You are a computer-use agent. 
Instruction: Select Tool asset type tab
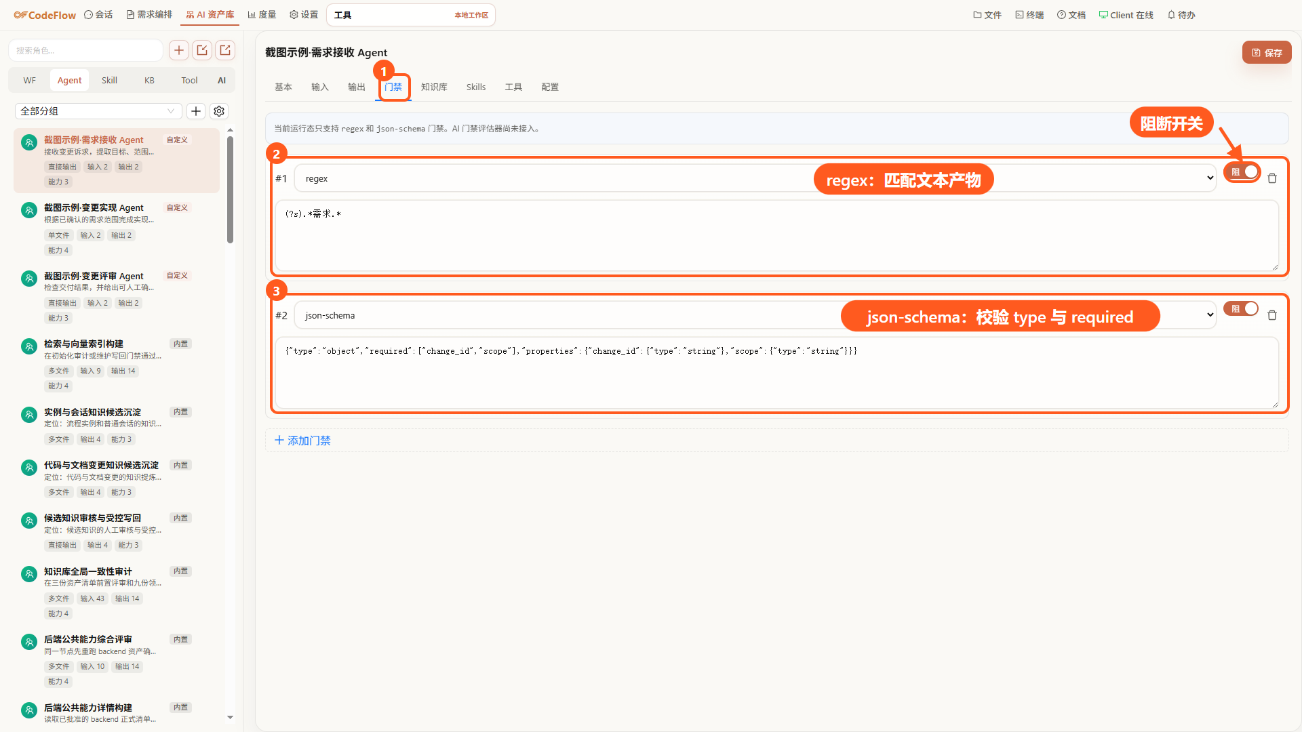pyautogui.click(x=189, y=80)
